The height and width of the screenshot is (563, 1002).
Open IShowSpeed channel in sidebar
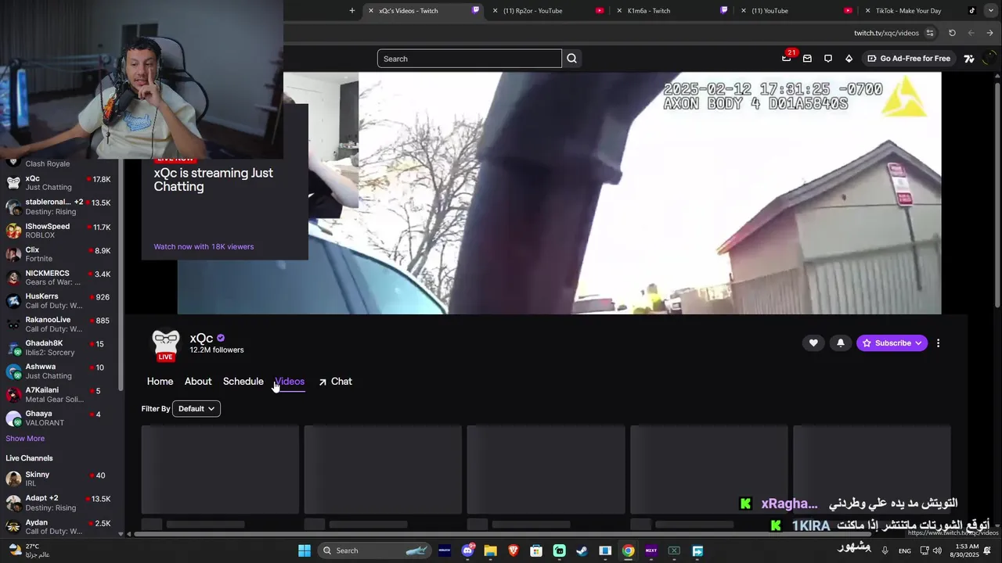59,231
